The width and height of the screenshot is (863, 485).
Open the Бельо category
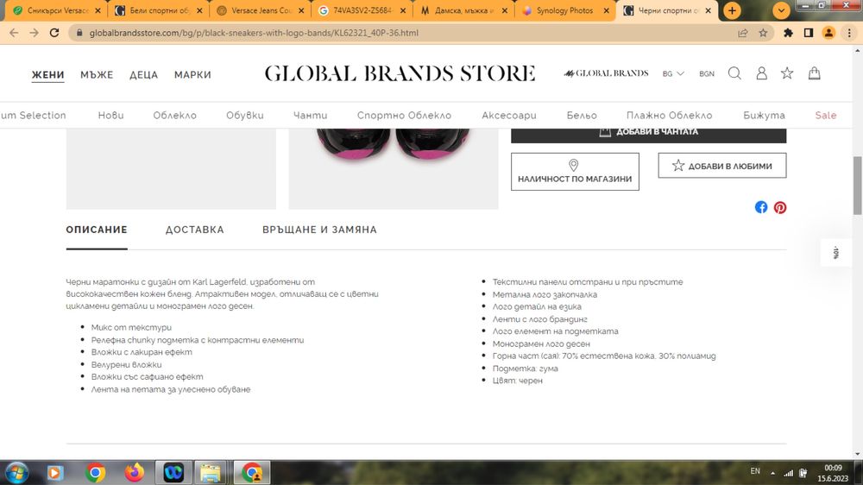[582, 115]
